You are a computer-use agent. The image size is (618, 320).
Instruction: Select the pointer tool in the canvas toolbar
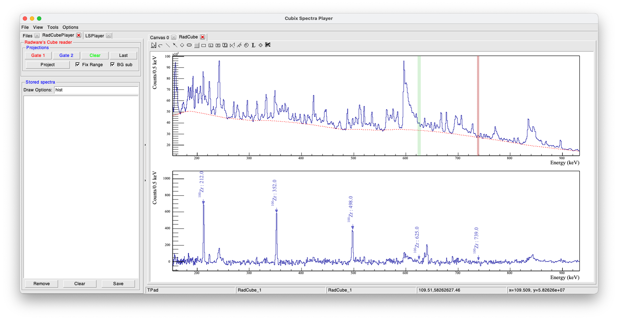click(153, 45)
